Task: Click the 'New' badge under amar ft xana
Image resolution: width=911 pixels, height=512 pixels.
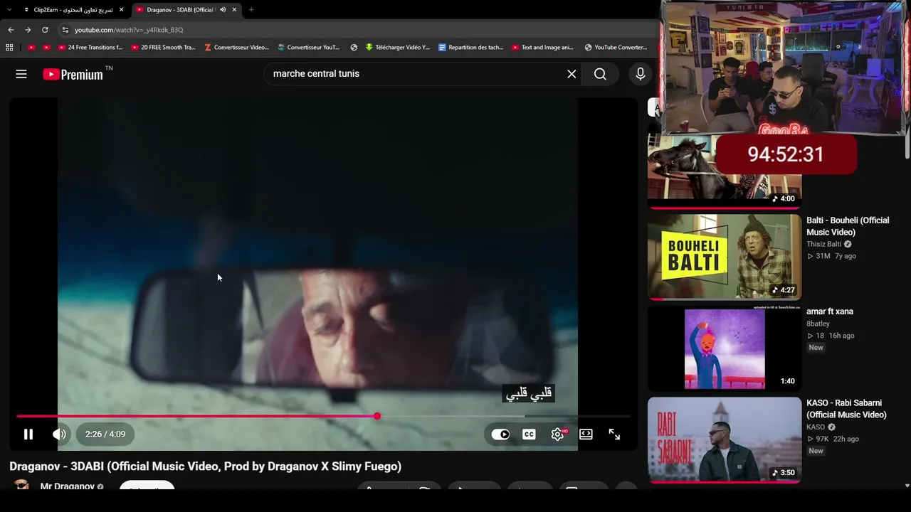Action: [x=816, y=348]
